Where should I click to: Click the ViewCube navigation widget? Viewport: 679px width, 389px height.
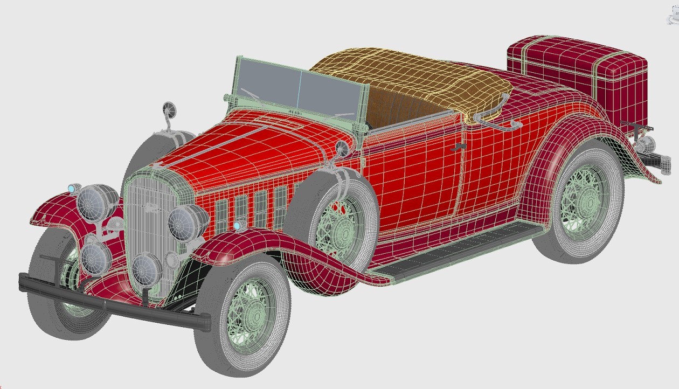[x=673, y=15]
